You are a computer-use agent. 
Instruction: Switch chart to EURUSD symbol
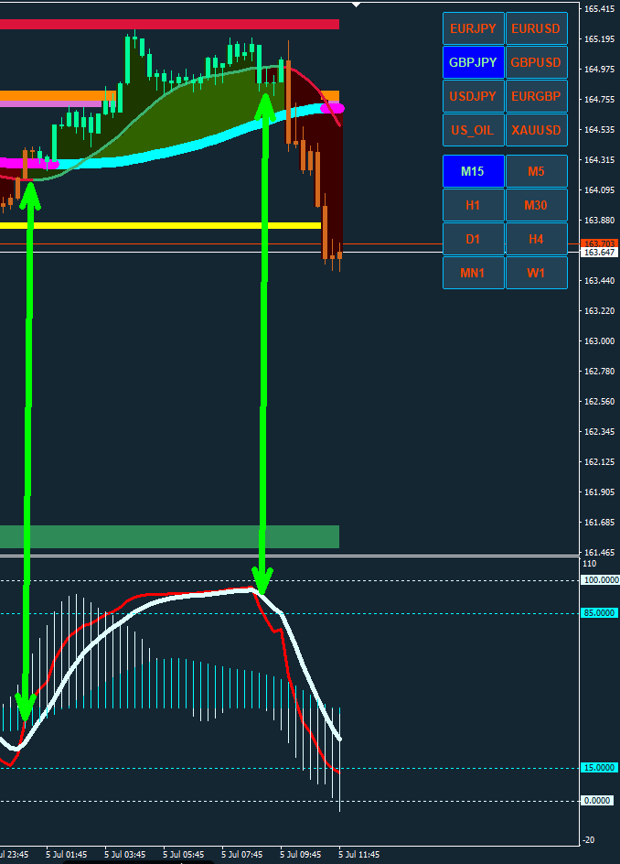click(x=536, y=28)
